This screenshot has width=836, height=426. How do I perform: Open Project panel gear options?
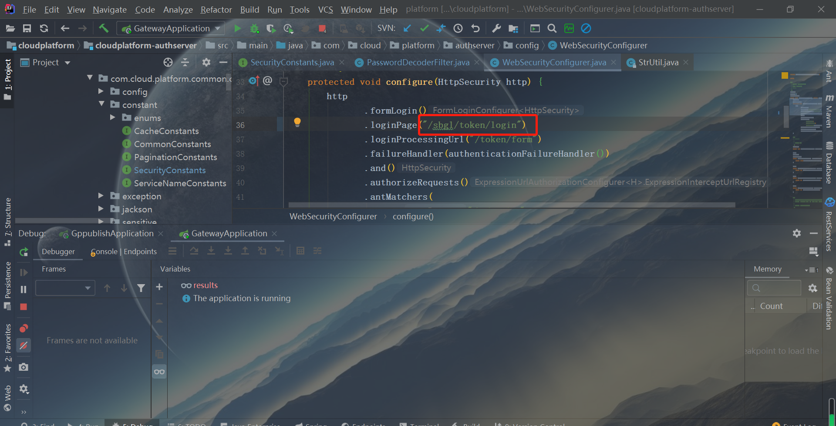[x=206, y=62]
